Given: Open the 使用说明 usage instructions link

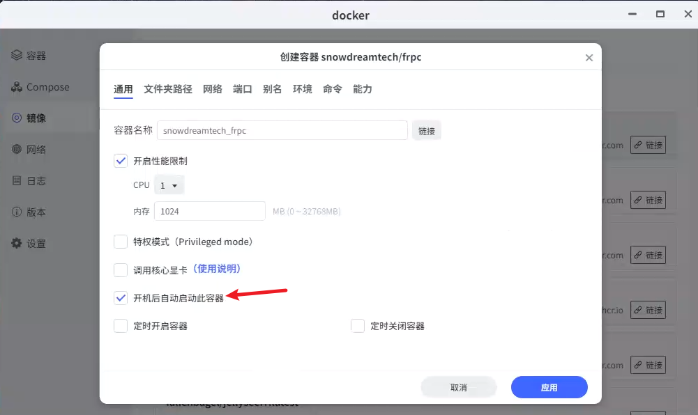Looking at the screenshot, I should coord(218,269).
